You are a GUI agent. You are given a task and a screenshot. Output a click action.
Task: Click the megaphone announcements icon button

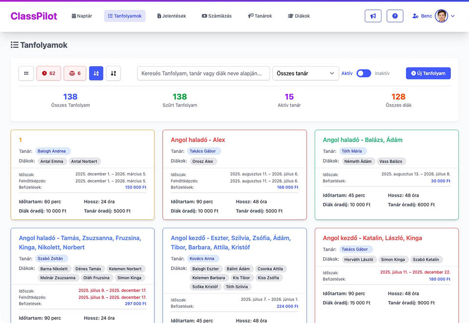pos(373,16)
